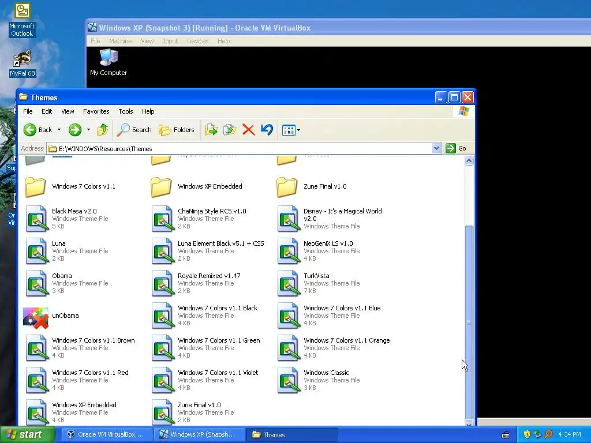
Task: Expand the Views dropdown arrow
Action: coord(298,130)
